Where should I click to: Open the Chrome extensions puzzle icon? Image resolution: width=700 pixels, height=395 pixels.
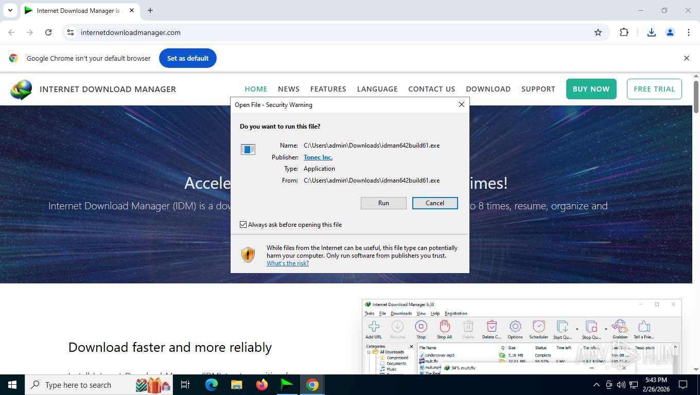tap(624, 32)
